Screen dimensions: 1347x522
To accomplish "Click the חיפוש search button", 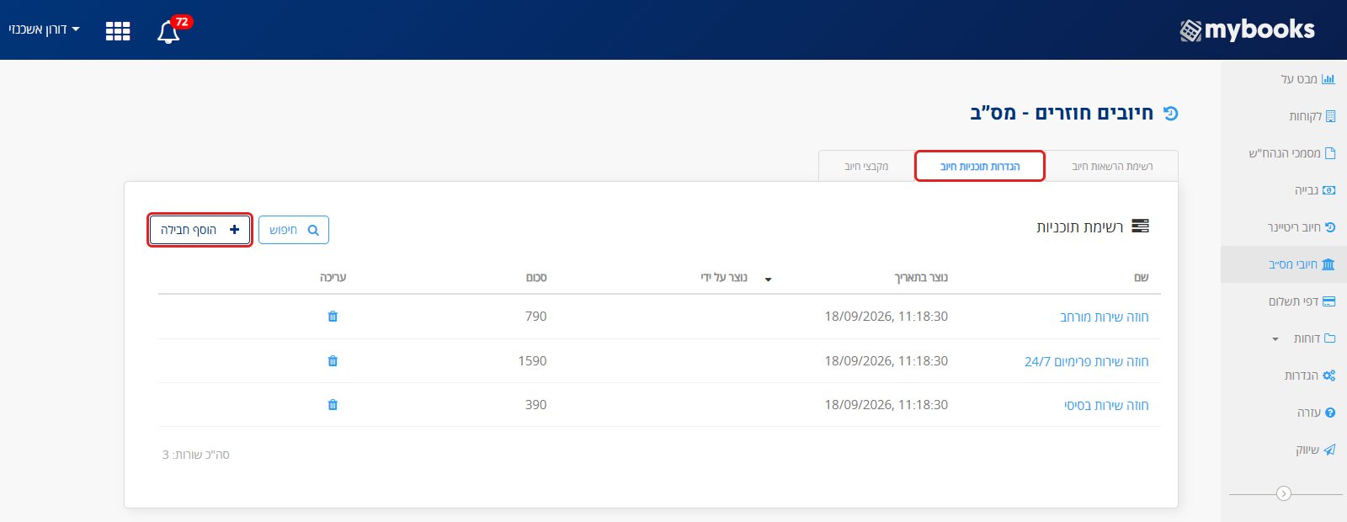I will [x=294, y=230].
